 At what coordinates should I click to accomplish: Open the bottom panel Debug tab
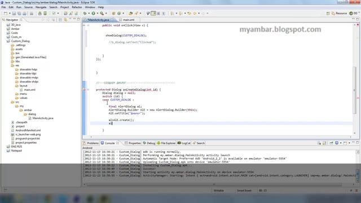tap(149, 143)
